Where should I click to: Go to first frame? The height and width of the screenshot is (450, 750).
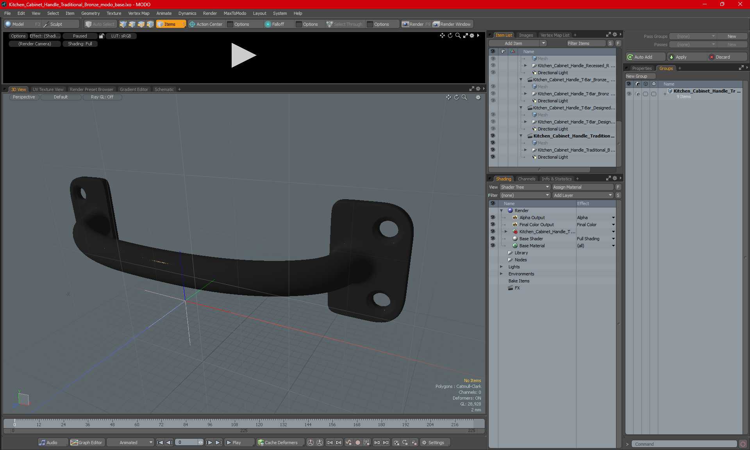click(x=160, y=443)
